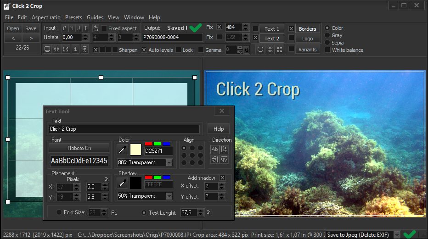Click the Text 2 button
The height and width of the screenshot is (239, 428).
coord(272,39)
